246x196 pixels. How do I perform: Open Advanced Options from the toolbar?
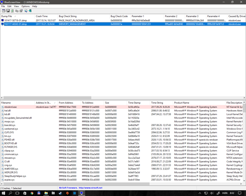tap(4, 11)
